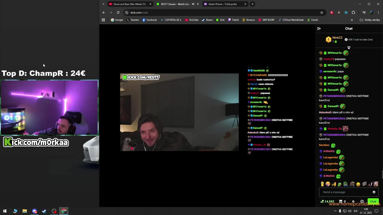Send message with the green Chat button
The image size is (383, 215).
pyautogui.click(x=373, y=202)
